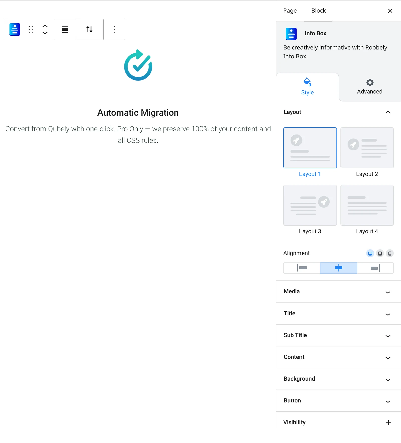Click the Info Box icon in sidebar header
Screen dimensions: 401x443
[291, 34]
